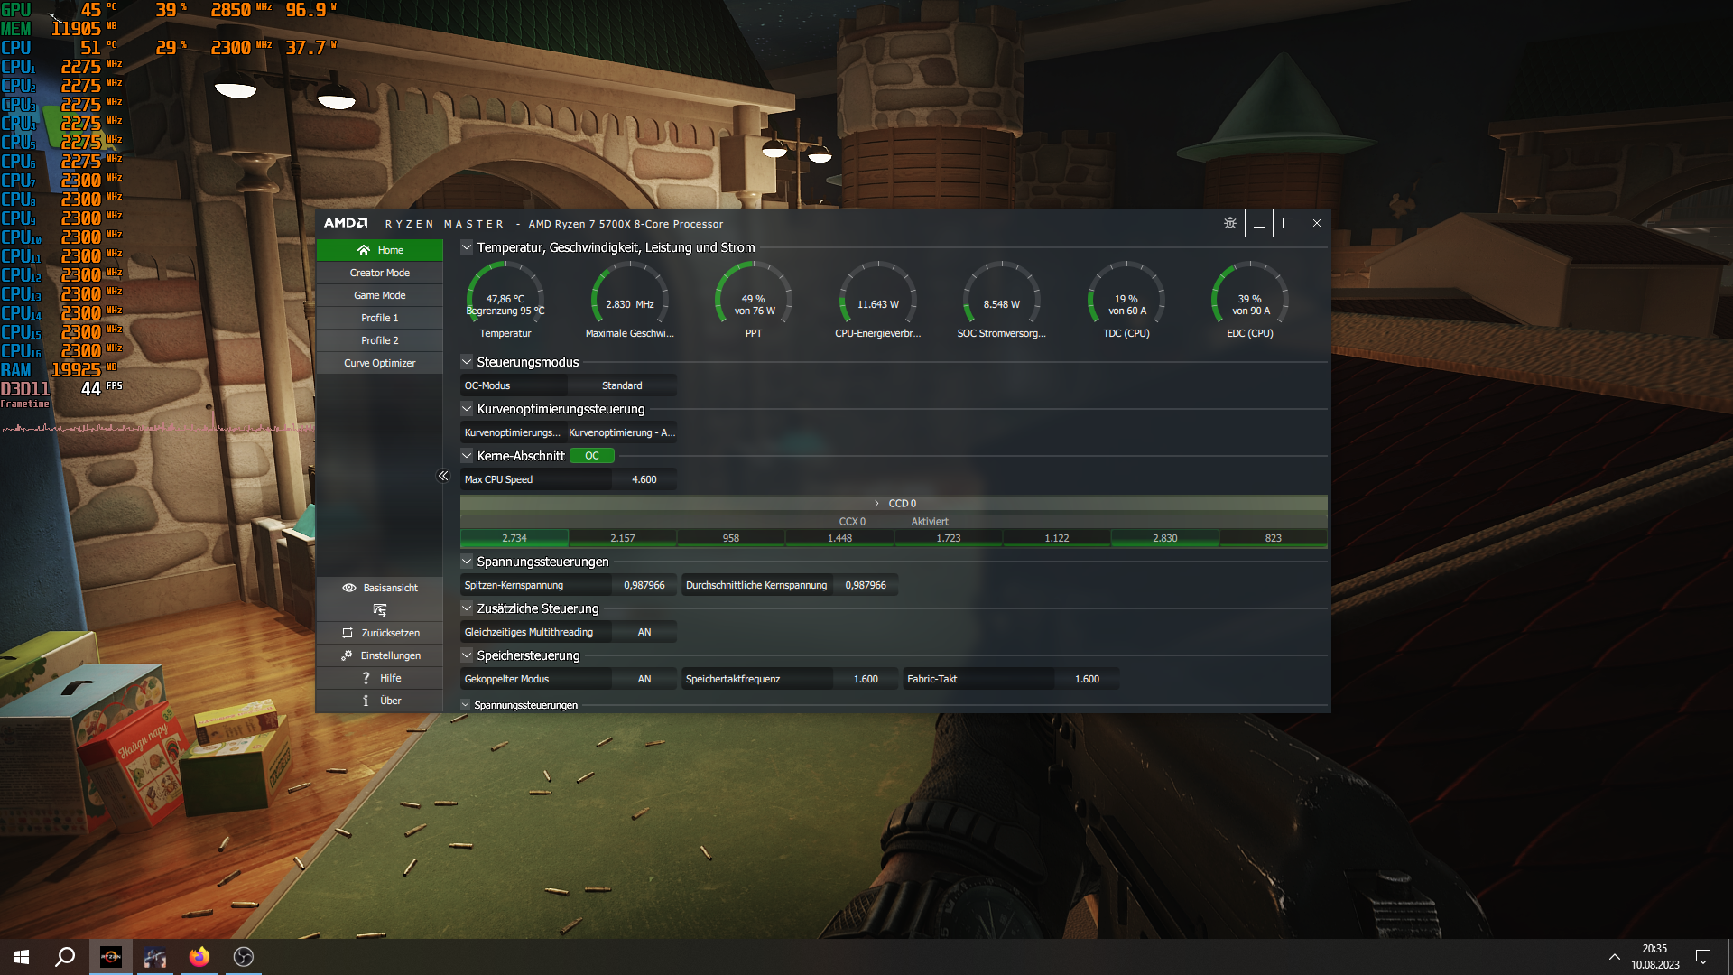
Task: Click the bug report icon in title bar
Action: pos(1229,223)
